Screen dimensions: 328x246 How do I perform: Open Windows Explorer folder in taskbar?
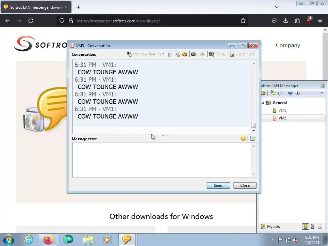click(88, 240)
